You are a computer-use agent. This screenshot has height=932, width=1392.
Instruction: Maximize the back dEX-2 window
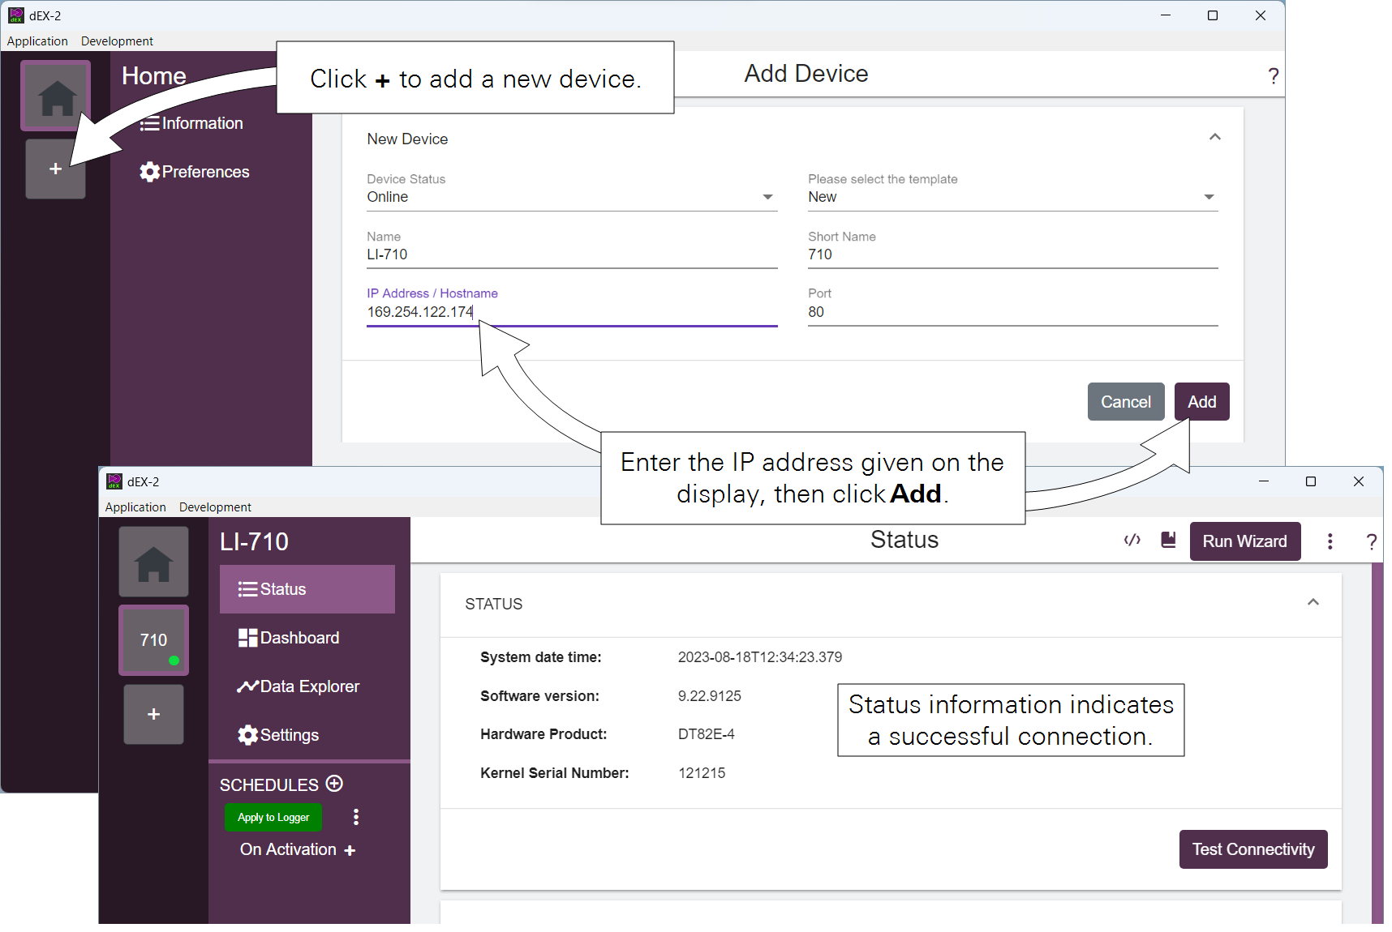point(1213,15)
